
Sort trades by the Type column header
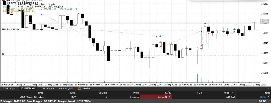pyautogui.click(x=73, y=93)
